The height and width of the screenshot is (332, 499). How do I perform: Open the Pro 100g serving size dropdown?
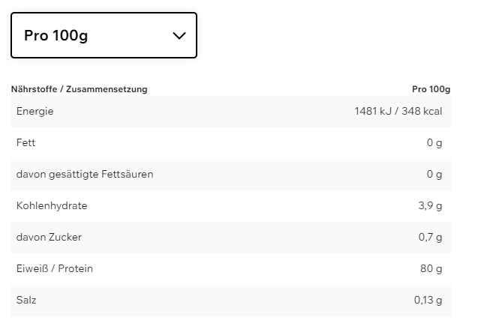(x=104, y=35)
